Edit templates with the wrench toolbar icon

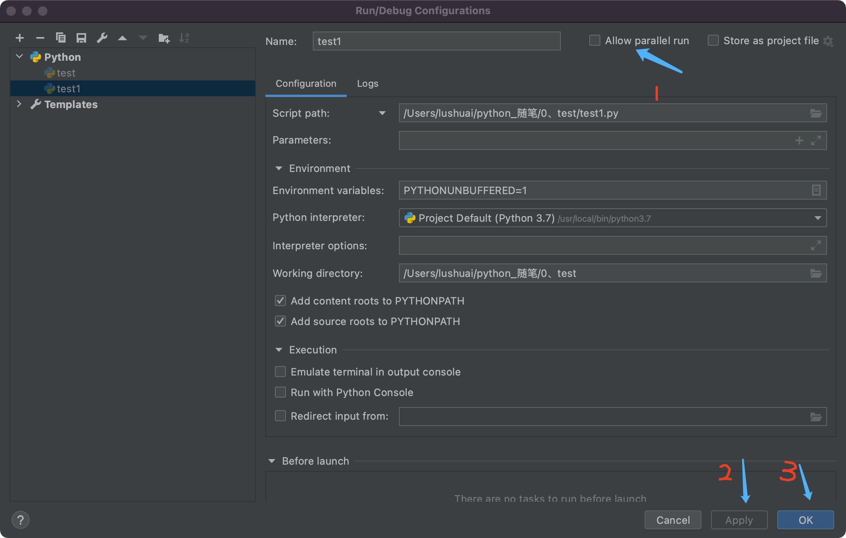(x=102, y=38)
